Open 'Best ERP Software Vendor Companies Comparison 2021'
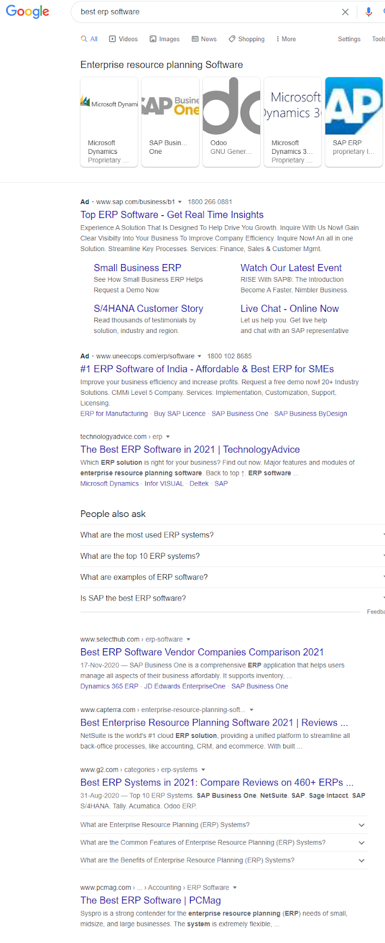The image size is (385, 943). click(202, 652)
